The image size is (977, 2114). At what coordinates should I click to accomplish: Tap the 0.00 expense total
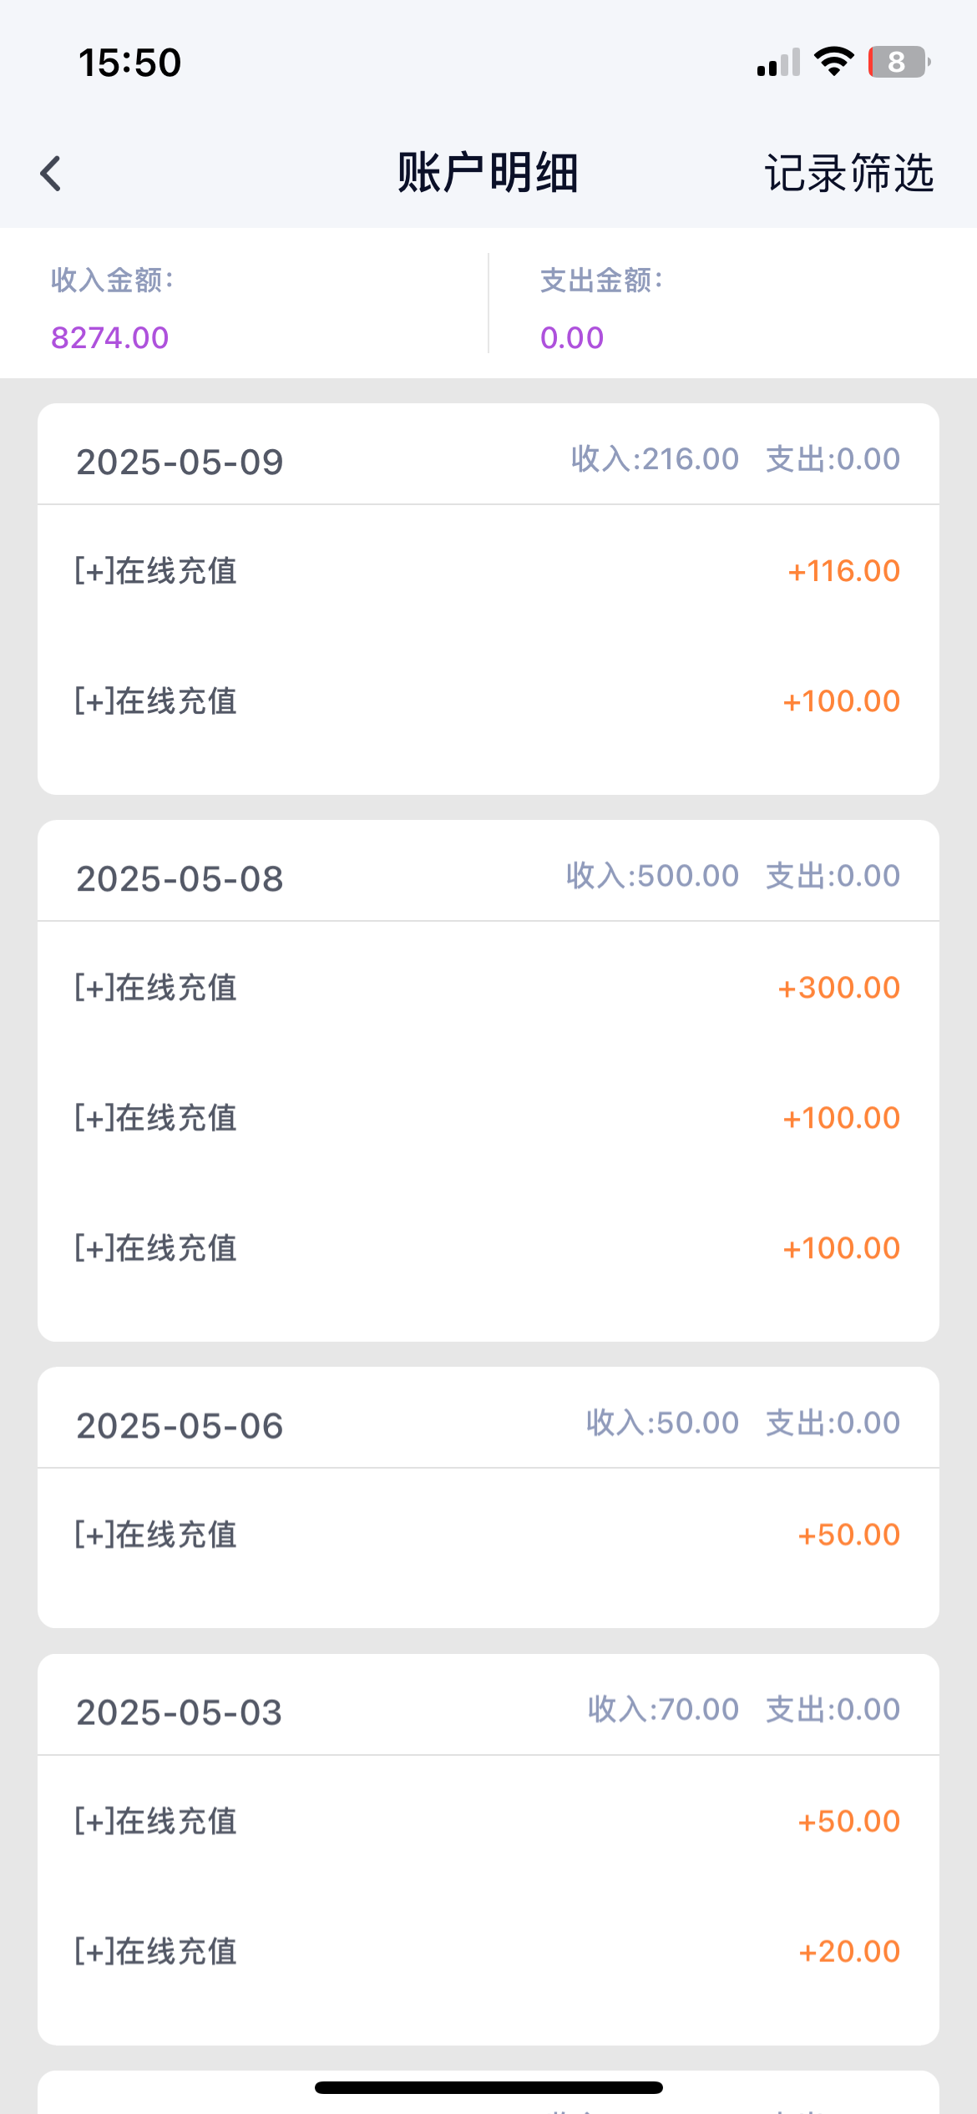click(572, 337)
